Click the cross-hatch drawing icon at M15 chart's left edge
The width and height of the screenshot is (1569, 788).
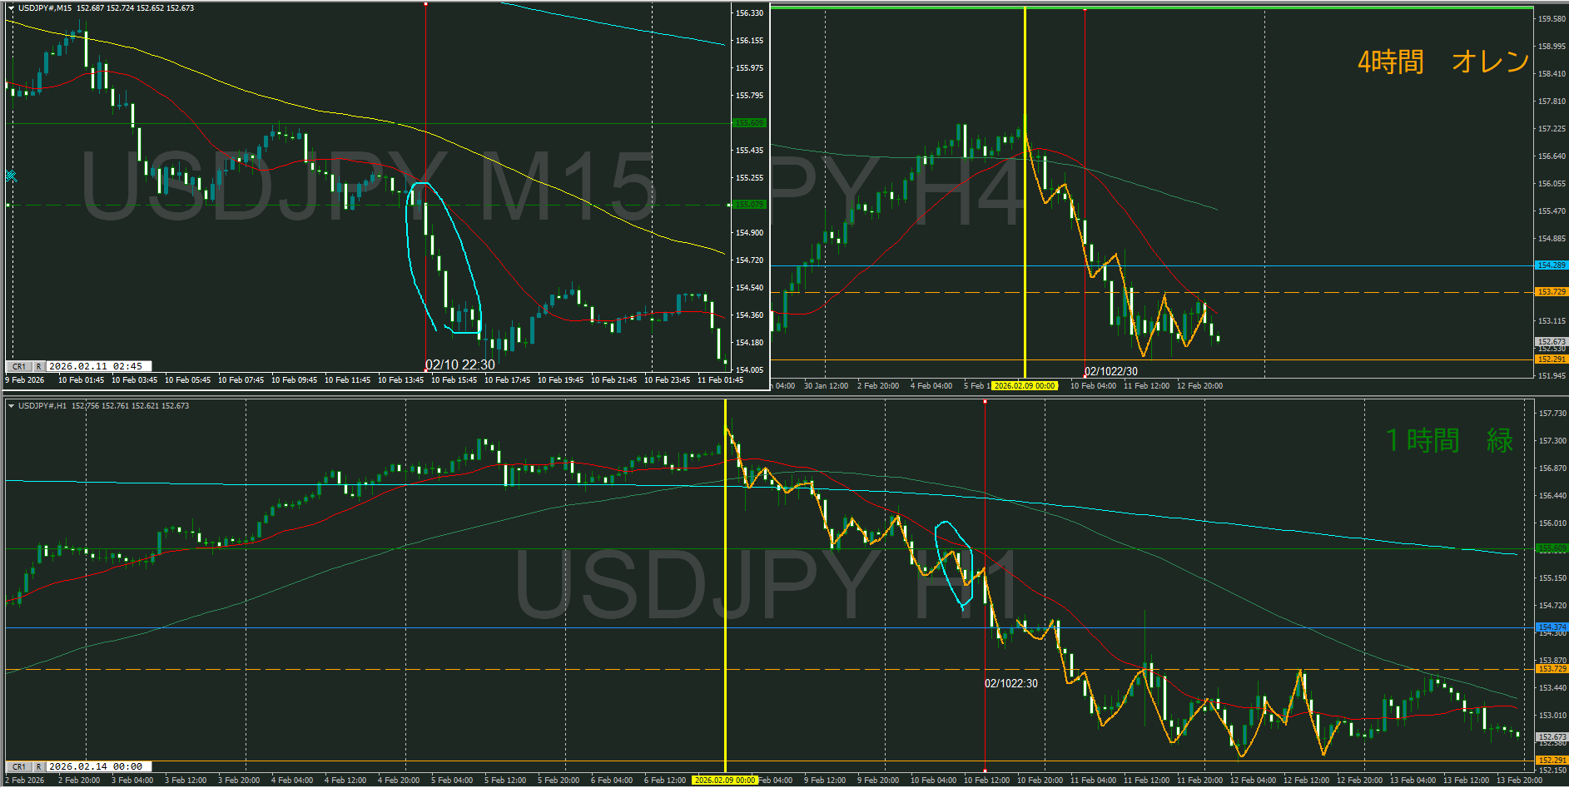click(11, 176)
